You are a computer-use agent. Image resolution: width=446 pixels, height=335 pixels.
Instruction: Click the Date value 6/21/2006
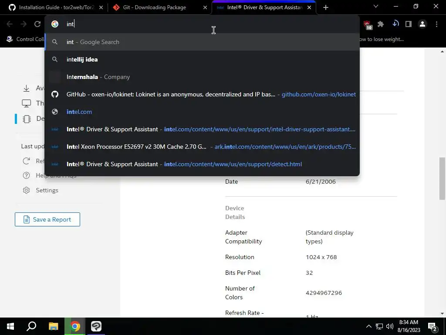click(321, 181)
